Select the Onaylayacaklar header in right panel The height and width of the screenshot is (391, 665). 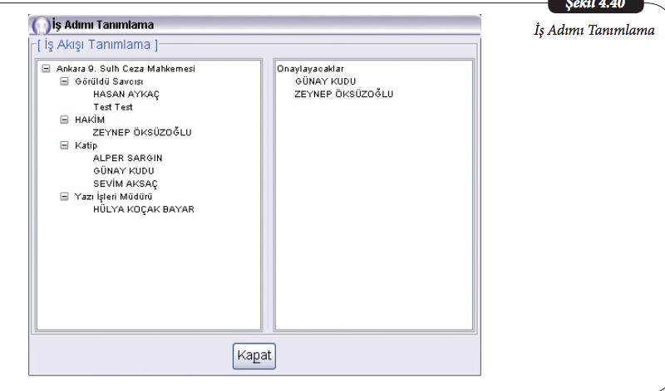(310, 69)
